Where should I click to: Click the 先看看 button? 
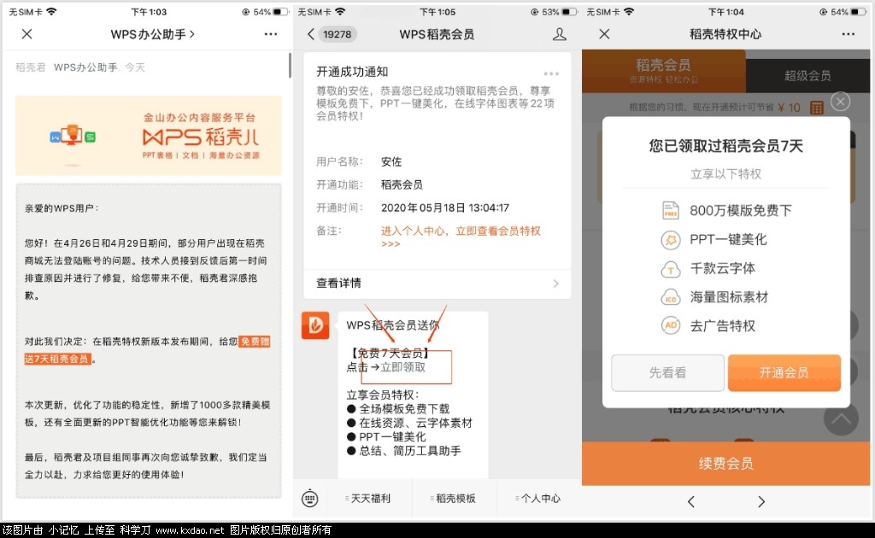tap(667, 372)
